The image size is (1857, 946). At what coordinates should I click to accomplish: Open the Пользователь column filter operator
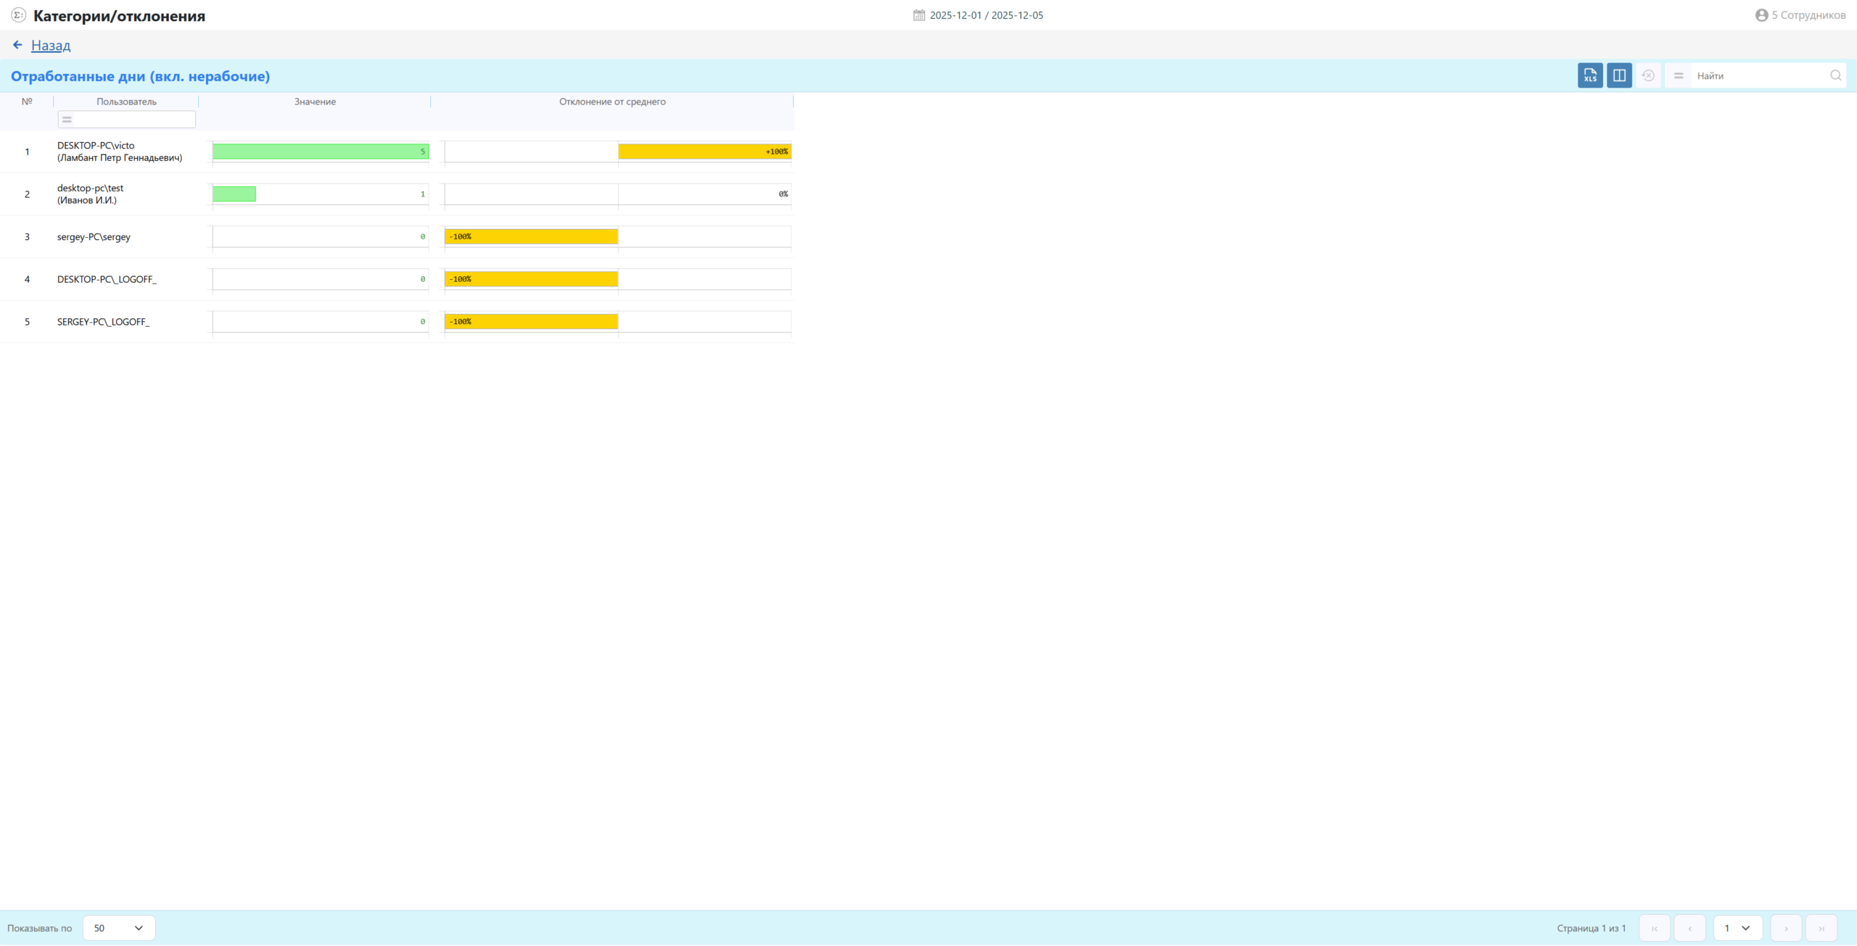point(67,120)
